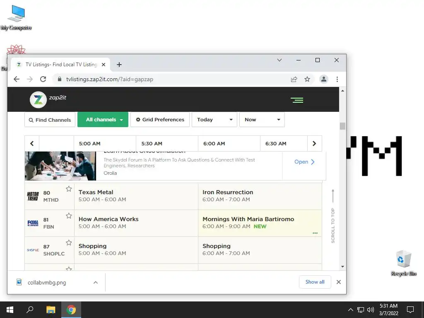424x318 pixels.
Task: Show hidden system tray icons
Action: 350,310
